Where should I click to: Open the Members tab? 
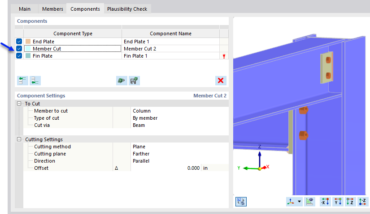pyautogui.click(x=52, y=9)
